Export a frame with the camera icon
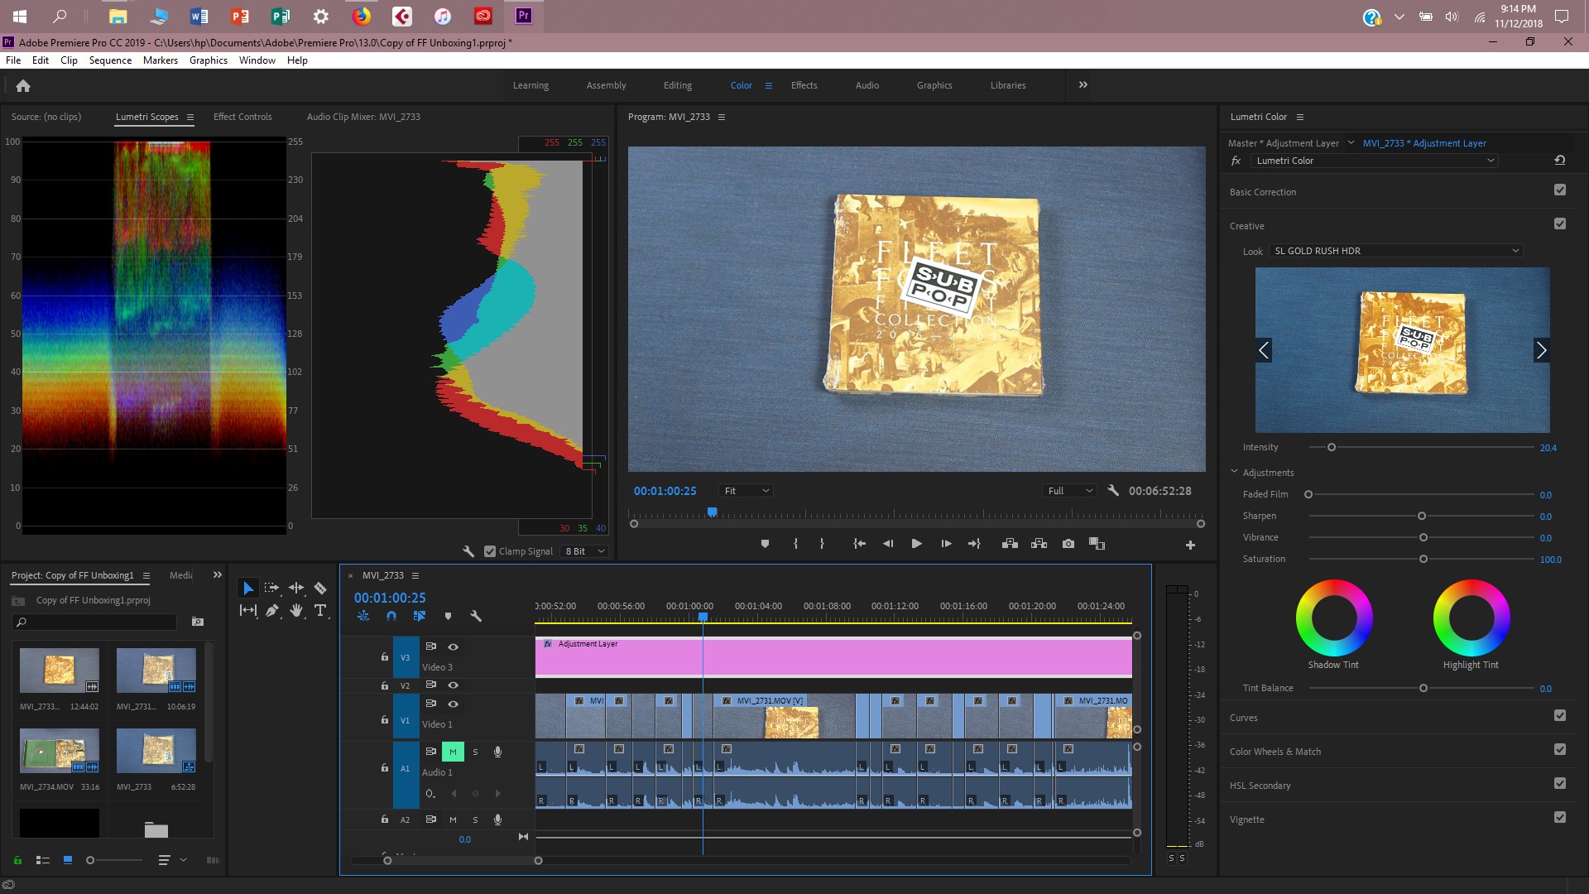The width and height of the screenshot is (1589, 894). click(x=1068, y=544)
